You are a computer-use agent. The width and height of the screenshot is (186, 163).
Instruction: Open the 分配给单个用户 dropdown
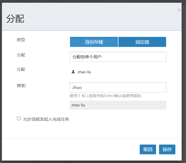[x=118, y=57]
